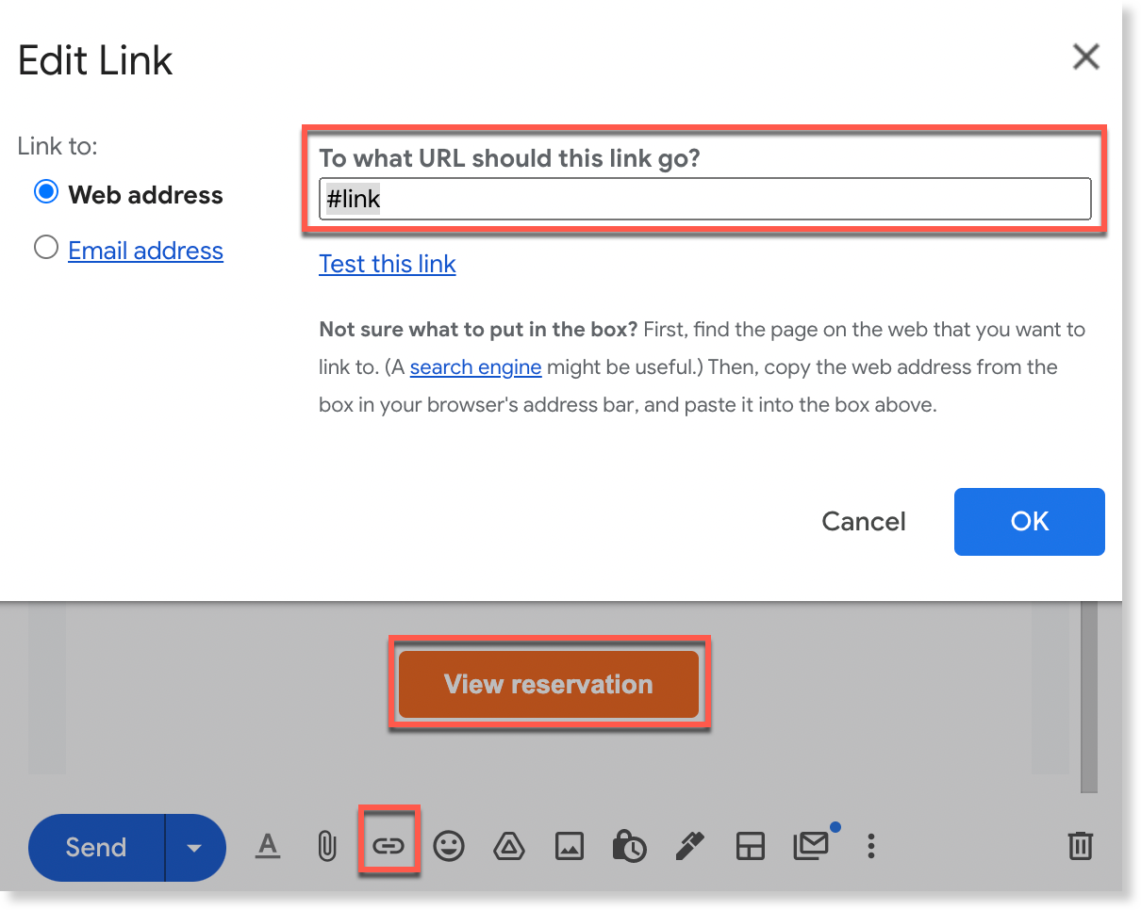Select the Email address radio button

coord(45,249)
